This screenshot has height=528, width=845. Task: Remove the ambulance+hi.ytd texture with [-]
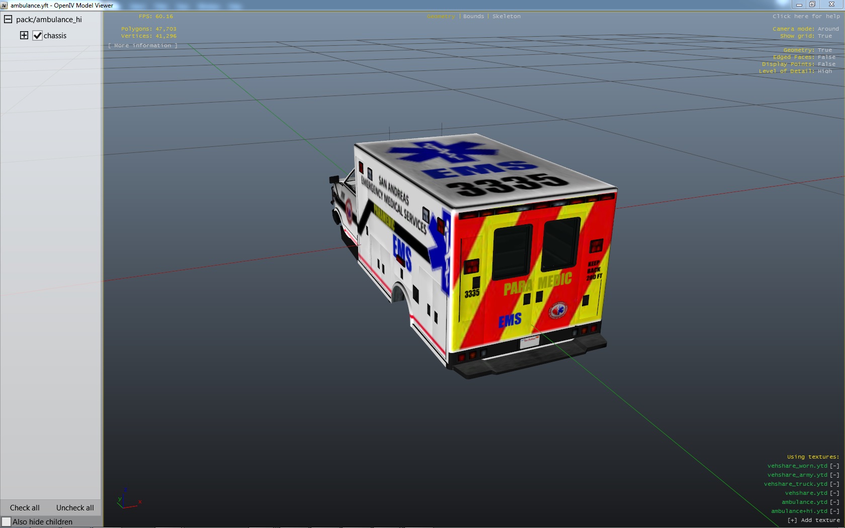click(x=834, y=511)
